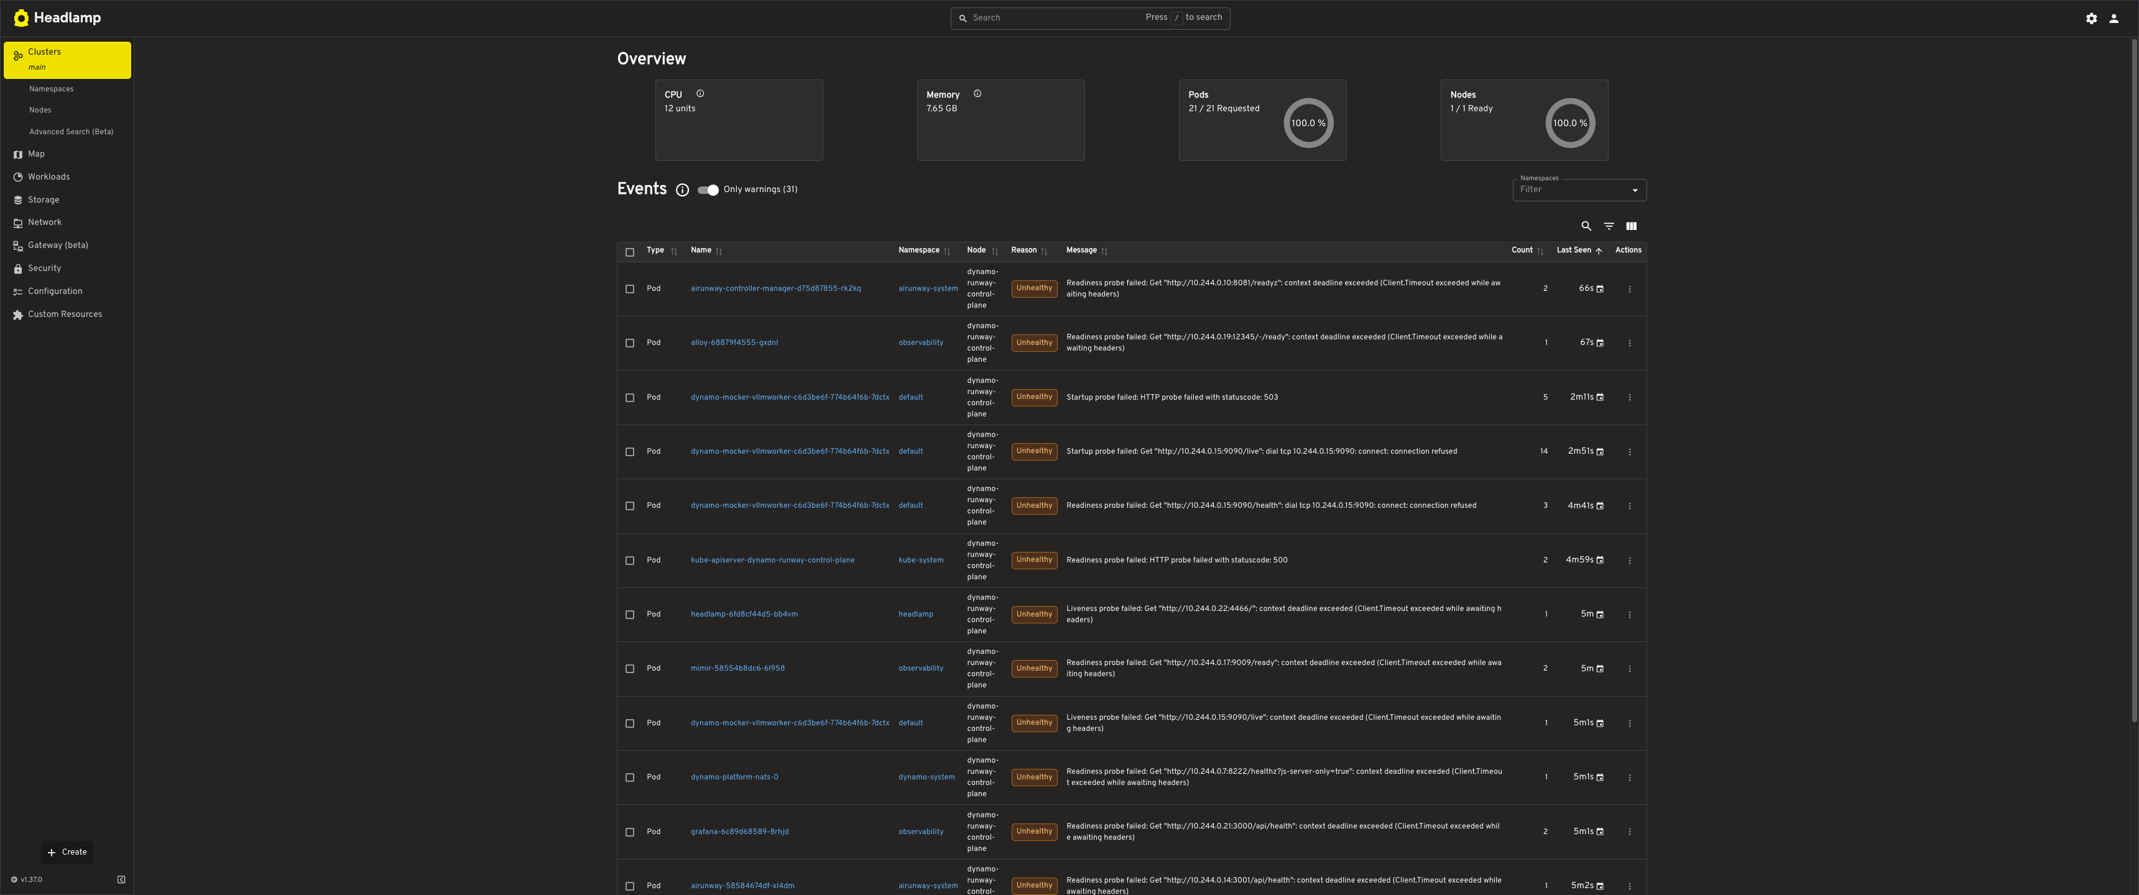This screenshot has width=2139, height=895.
Task: Open the Gateway (beta) sidebar item
Action: [67, 246]
